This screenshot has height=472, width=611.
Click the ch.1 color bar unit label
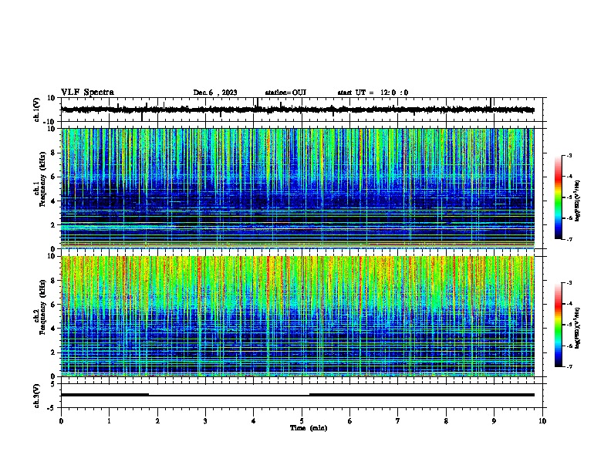click(578, 201)
